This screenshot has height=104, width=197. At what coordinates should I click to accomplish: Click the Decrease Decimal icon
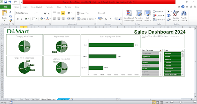coord(120,19)
